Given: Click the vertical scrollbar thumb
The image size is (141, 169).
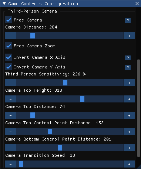Looking at the screenshot, I should click(138, 108).
